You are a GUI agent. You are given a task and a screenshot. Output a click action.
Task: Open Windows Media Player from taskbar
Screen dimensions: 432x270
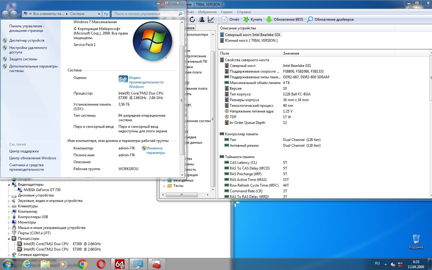63,264
